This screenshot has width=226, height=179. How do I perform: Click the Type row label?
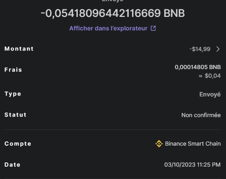[x=13, y=94]
